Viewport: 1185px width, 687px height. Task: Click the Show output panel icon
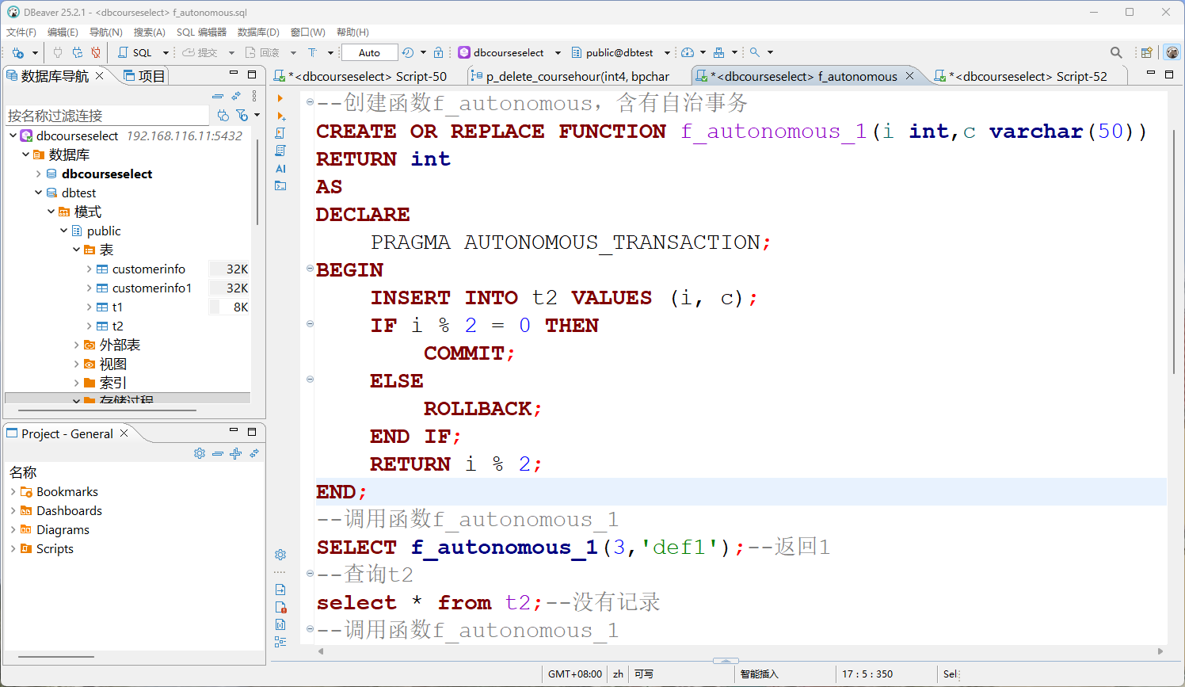pyautogui.click(x=280, y=590)
